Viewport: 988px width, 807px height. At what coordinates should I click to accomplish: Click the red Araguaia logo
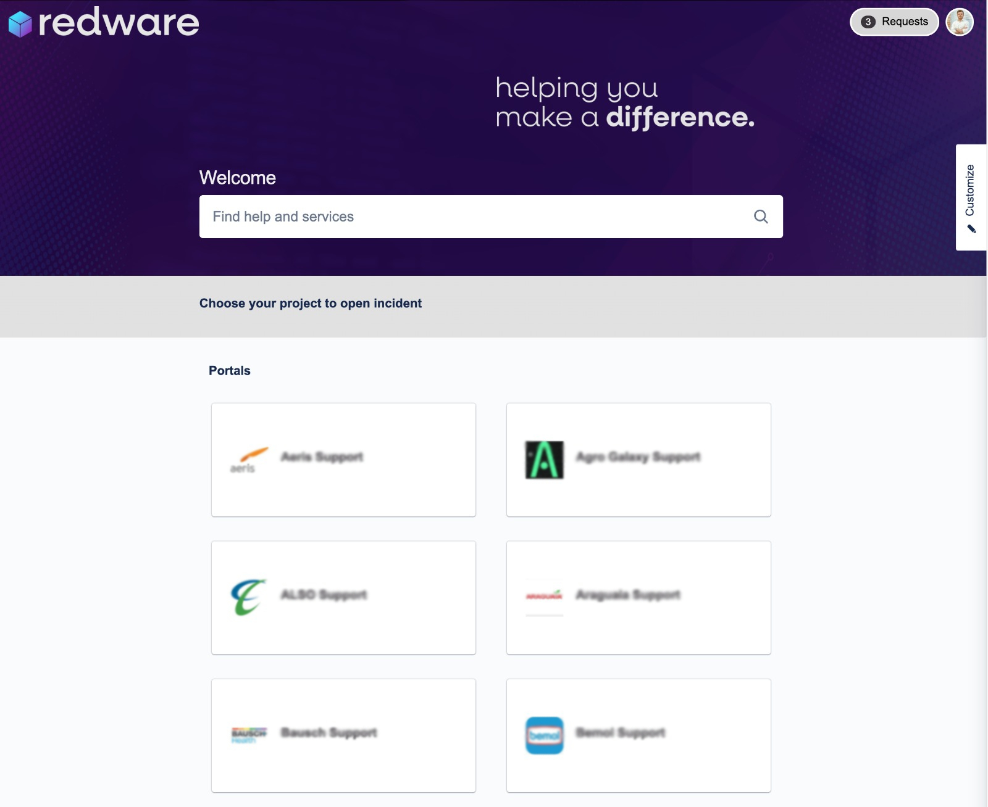(x=544, y=596)
